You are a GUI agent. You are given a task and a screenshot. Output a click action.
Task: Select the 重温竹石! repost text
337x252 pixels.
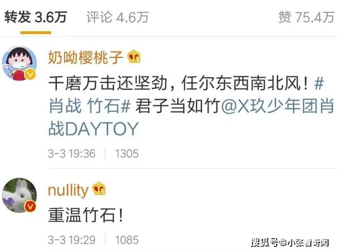[86, 215]
